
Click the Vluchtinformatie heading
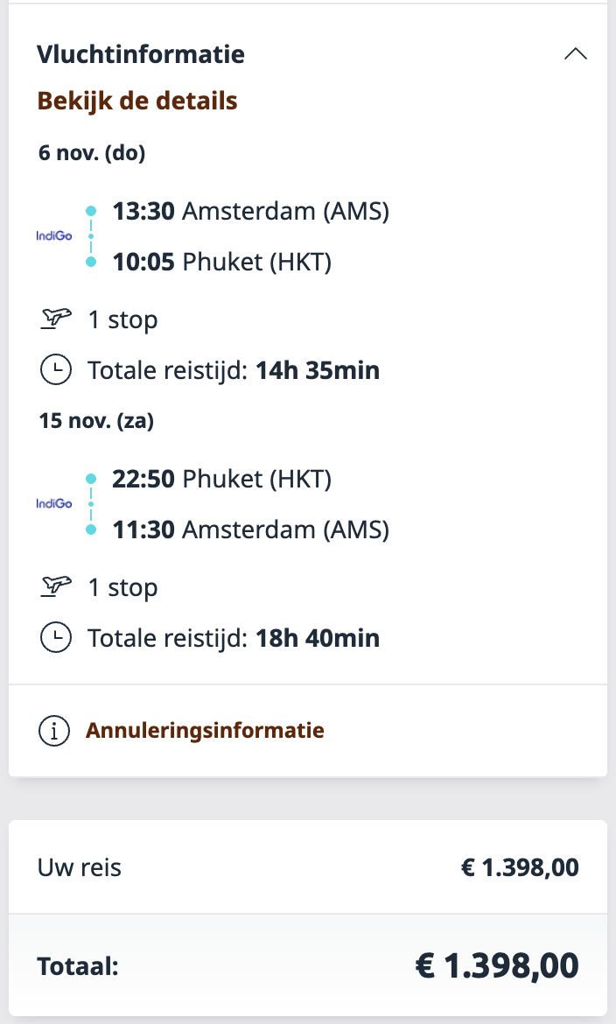click(x=141, y=54)
